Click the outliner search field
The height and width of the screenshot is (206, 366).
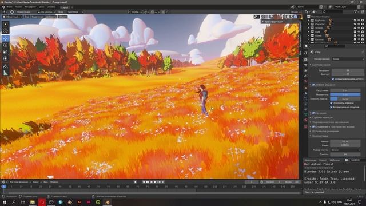tap(332, 11)
